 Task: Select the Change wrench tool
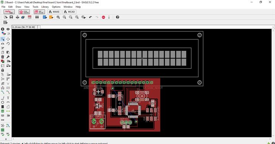(x=8, y=57)
